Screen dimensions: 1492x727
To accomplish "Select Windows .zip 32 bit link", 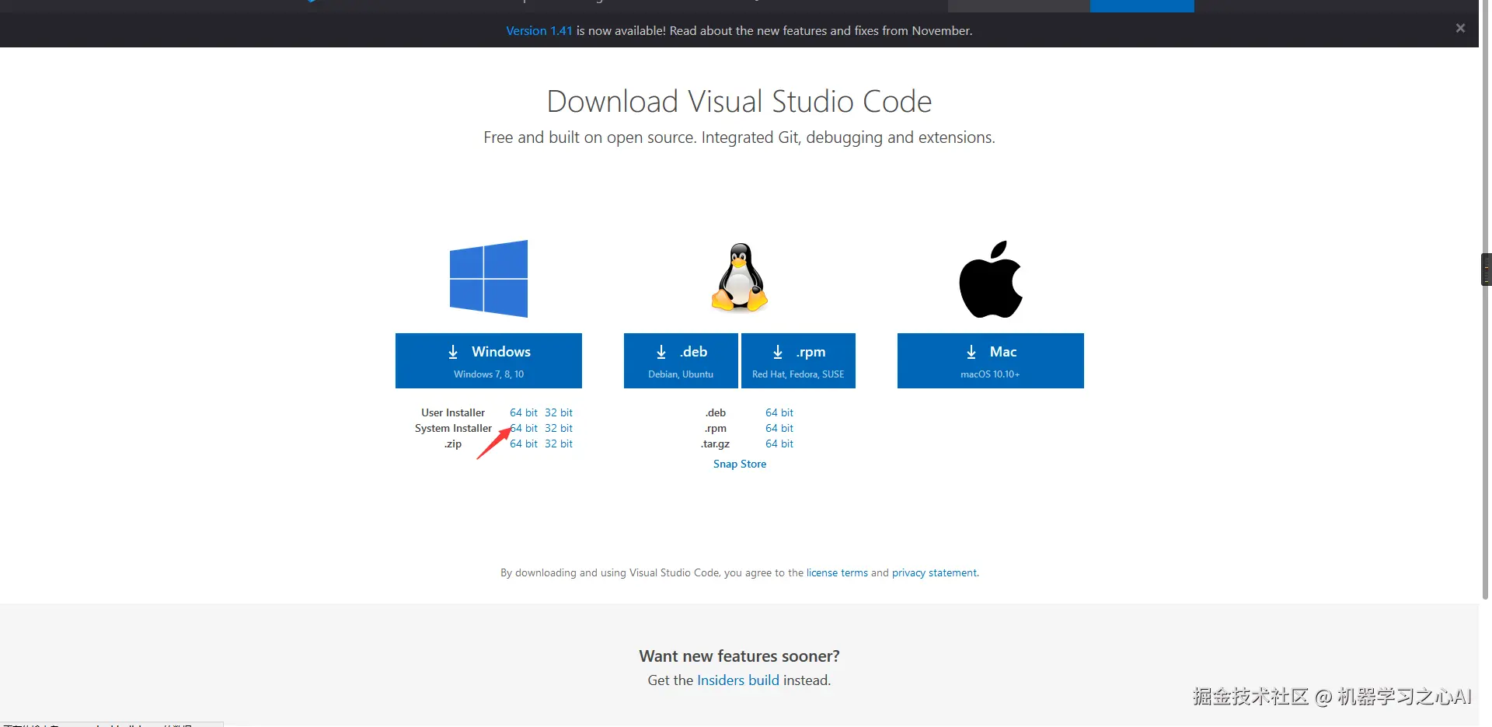I will (x=559, y=444).
